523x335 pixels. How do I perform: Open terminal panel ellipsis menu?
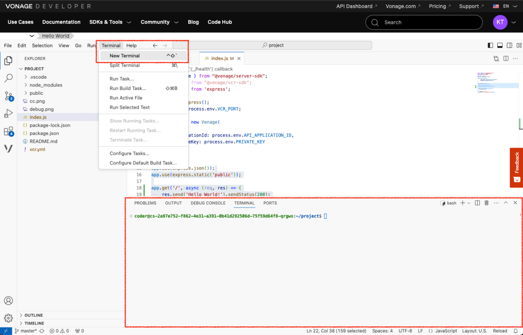click(496, 203)
